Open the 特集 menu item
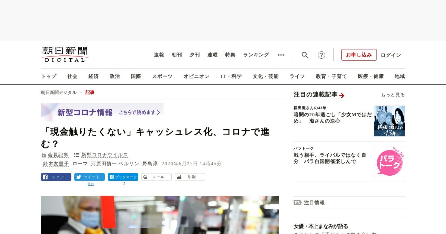 pos(230,55)
